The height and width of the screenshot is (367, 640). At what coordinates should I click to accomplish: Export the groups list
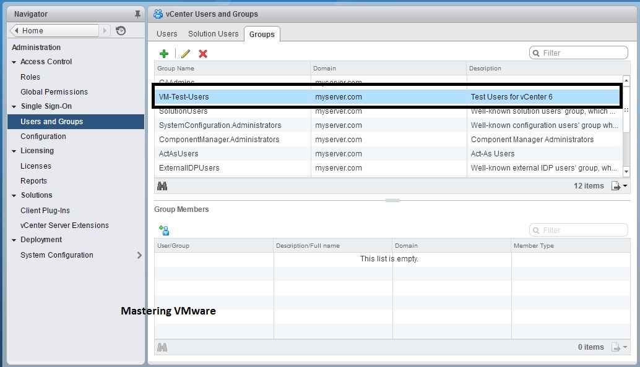pyautogui.click(x=615, y=186)
